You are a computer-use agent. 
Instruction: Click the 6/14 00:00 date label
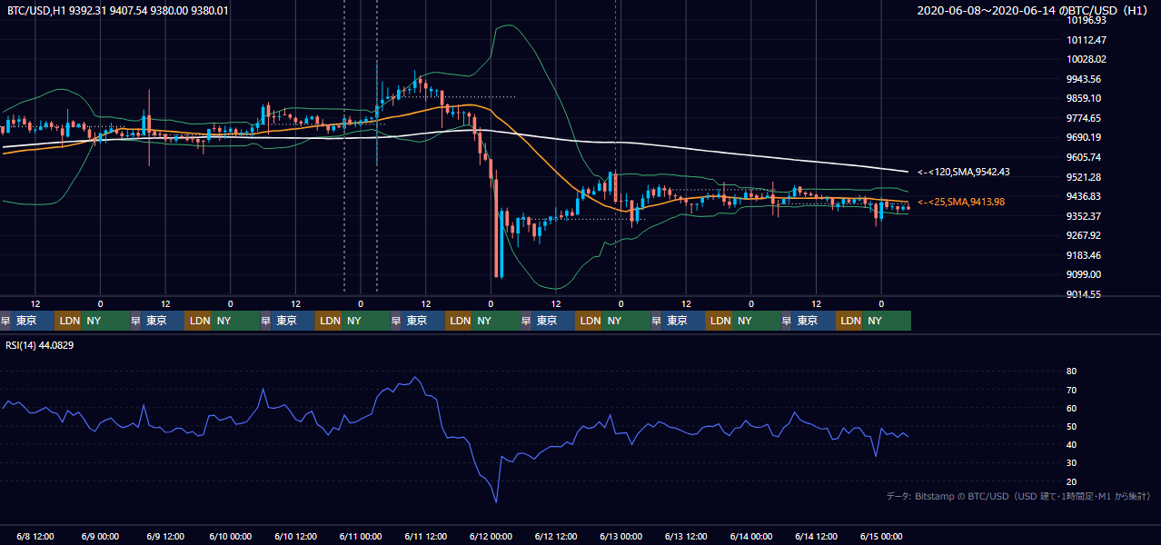pos(750,536)
